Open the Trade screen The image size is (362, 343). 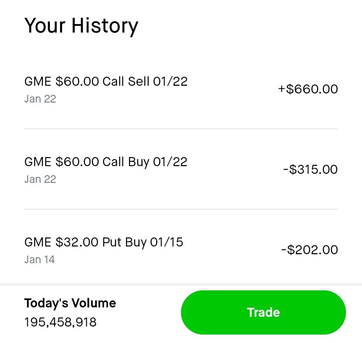click(x=263, y=312)
